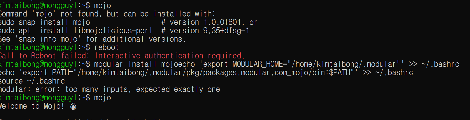The height and width of the screenshot is (120, 470).
Task: Click the 'mojo' command above the Welcome message
Action: pos(102,98)
